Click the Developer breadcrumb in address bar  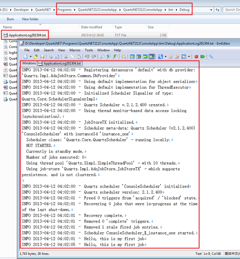pos(21,10)
